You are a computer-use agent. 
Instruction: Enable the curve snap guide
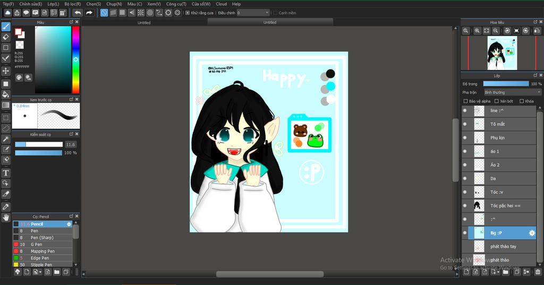pos(159,13)
